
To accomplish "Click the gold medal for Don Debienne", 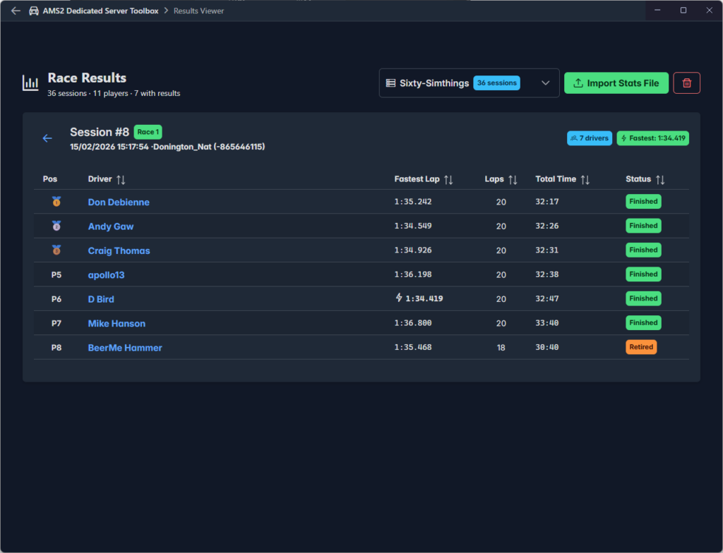I will tap(56, 202).
